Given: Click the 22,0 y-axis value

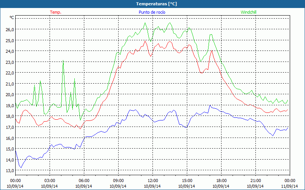Looking at the screenshot, I should point(10,73).
